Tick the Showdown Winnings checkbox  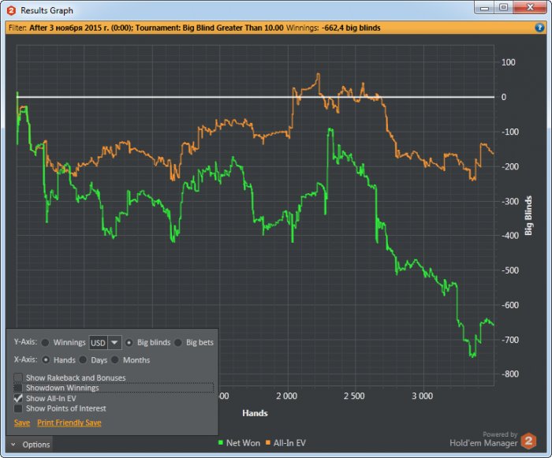point(18,389)
